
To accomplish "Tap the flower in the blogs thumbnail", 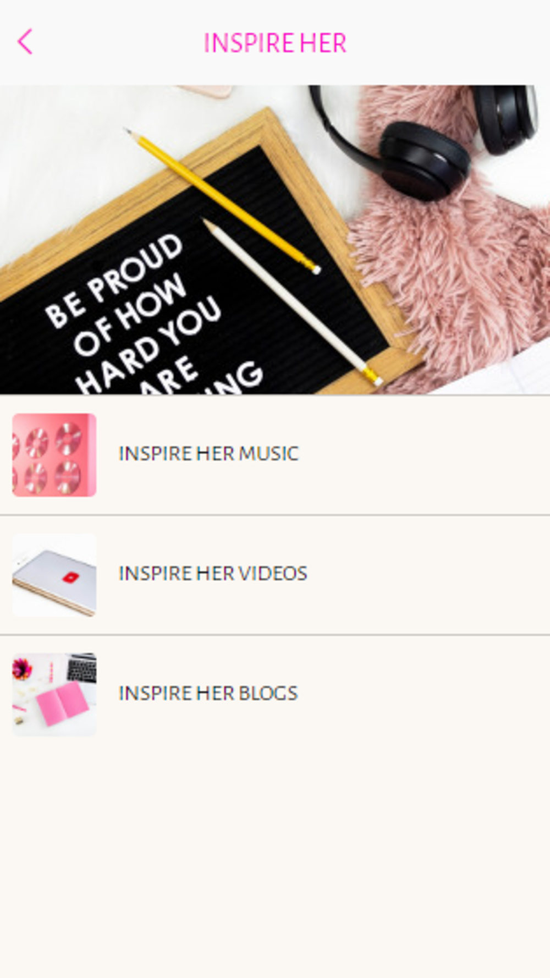I will pyautogui.click(x=22, y=668).
